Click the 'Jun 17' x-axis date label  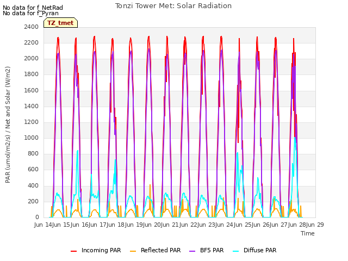tap(97, 225)
